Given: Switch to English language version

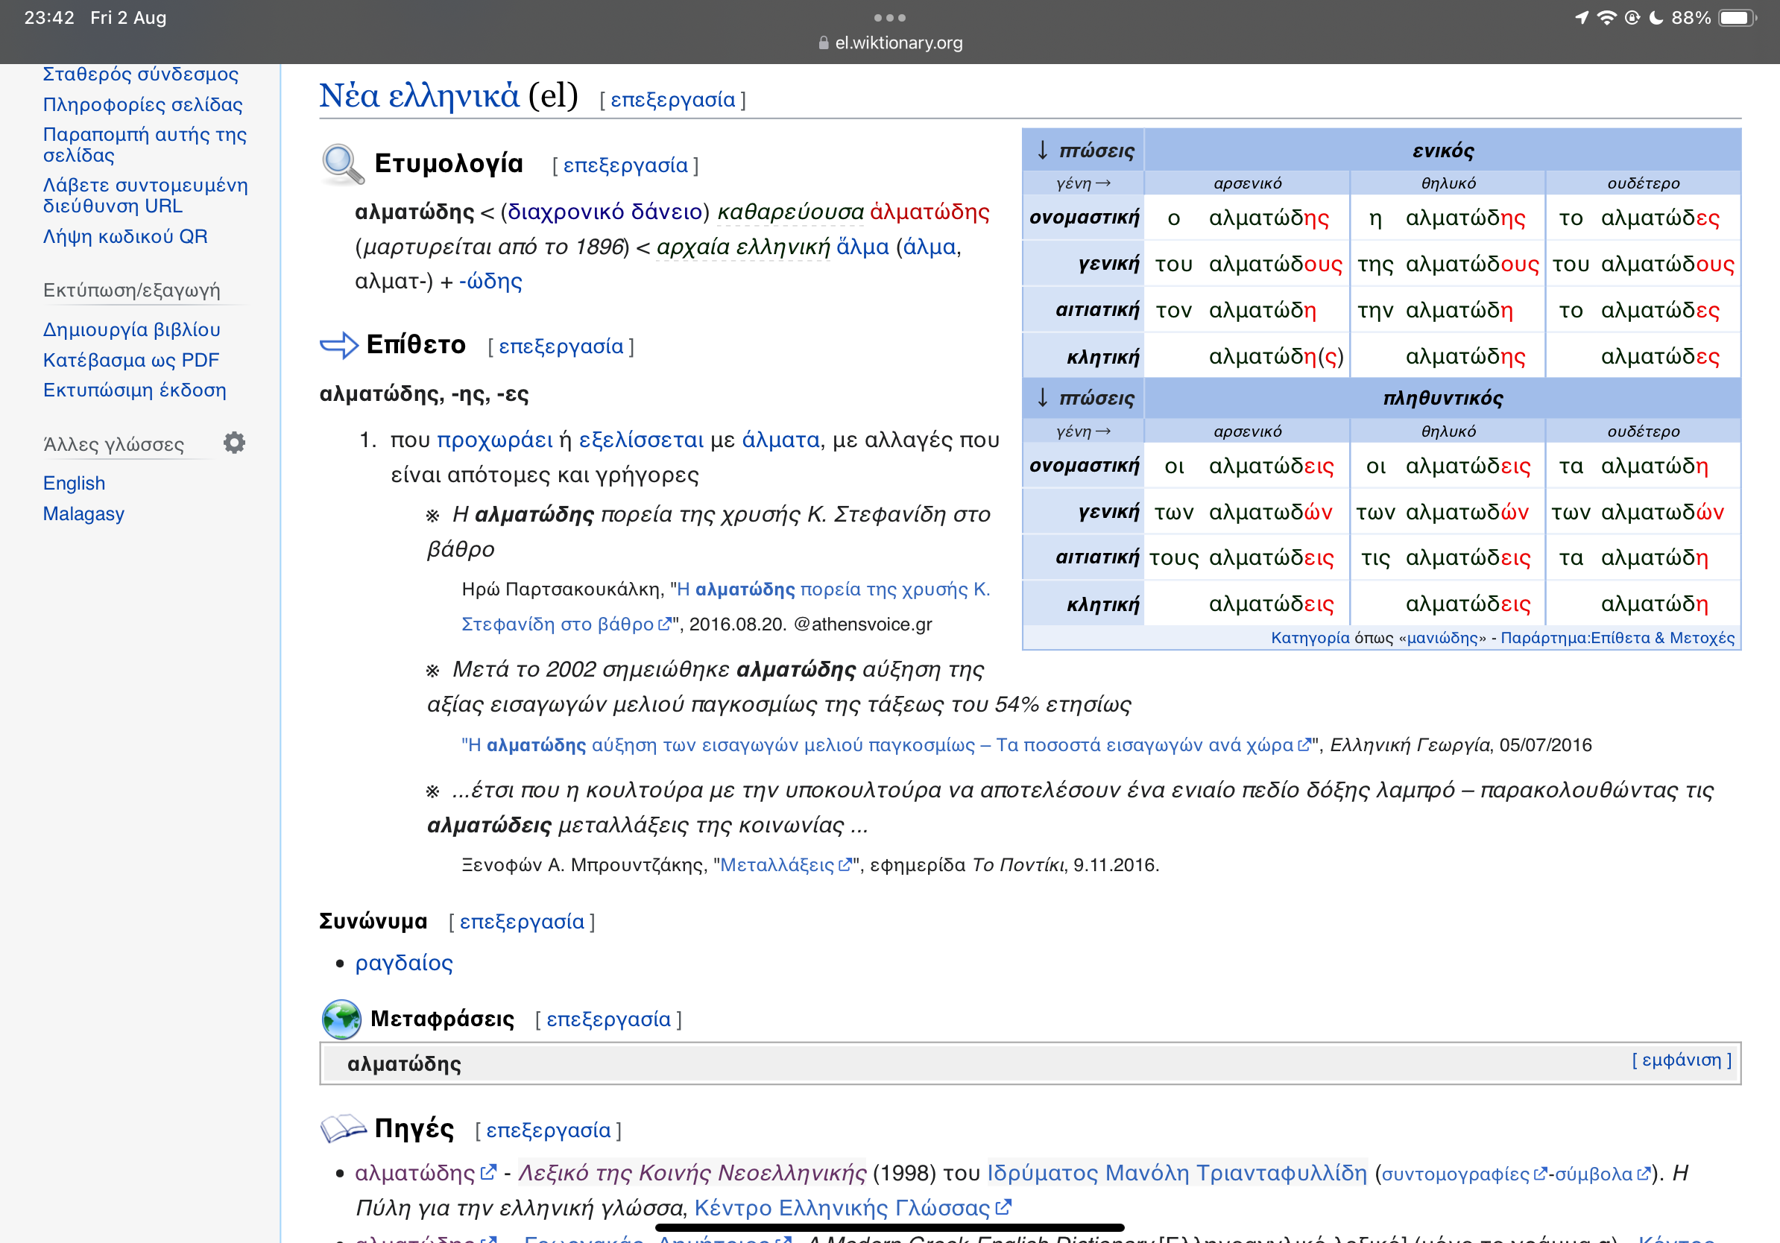Looking at the screenshot, I should (74, 483).
